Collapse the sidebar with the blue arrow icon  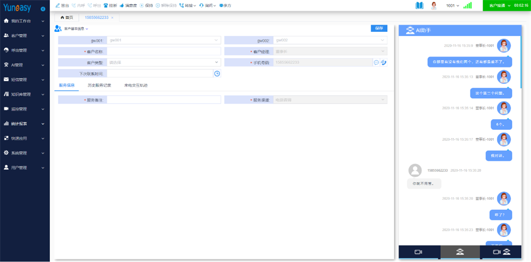point(42,9)
